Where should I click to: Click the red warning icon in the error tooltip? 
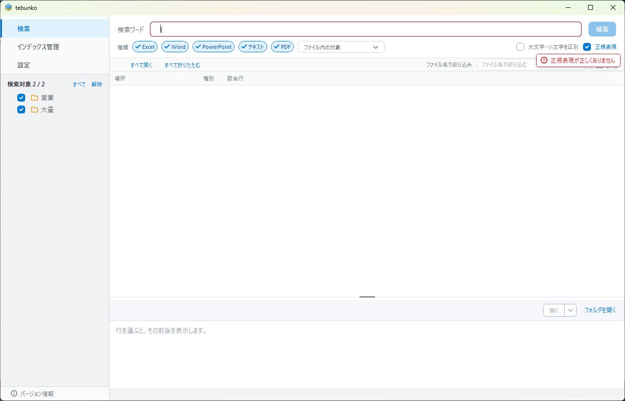(544, 60)
